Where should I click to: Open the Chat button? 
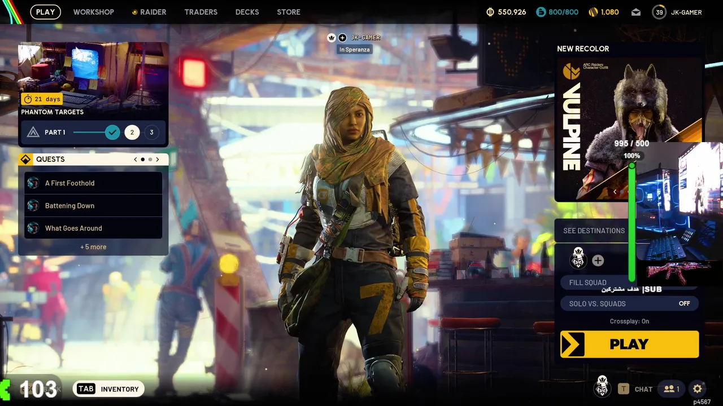click(x=635, y=389)
